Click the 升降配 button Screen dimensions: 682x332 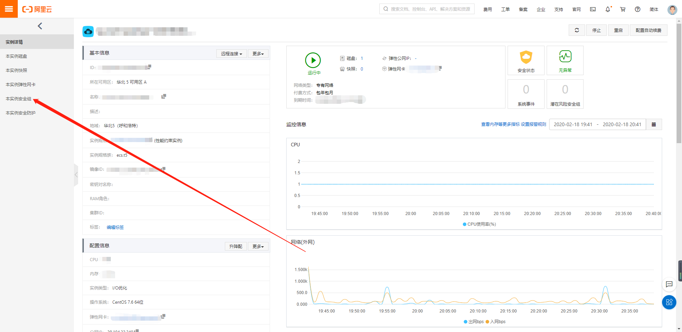click(x=236, y=246)
